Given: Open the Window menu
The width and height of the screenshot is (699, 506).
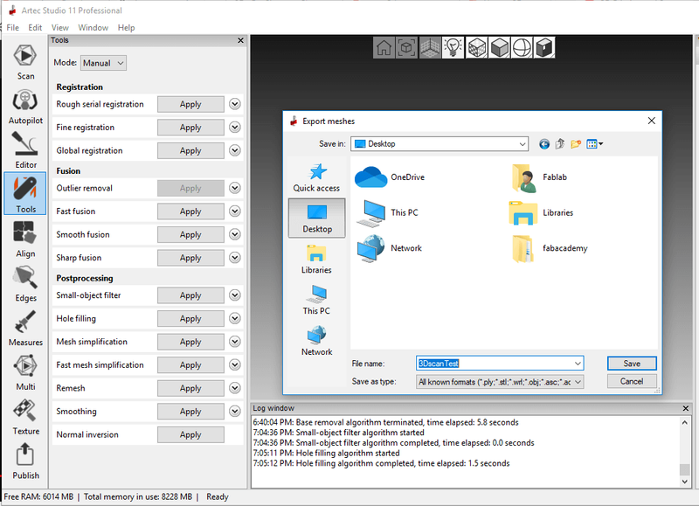Looking at the screenshot, I should (x=93, y=28).
